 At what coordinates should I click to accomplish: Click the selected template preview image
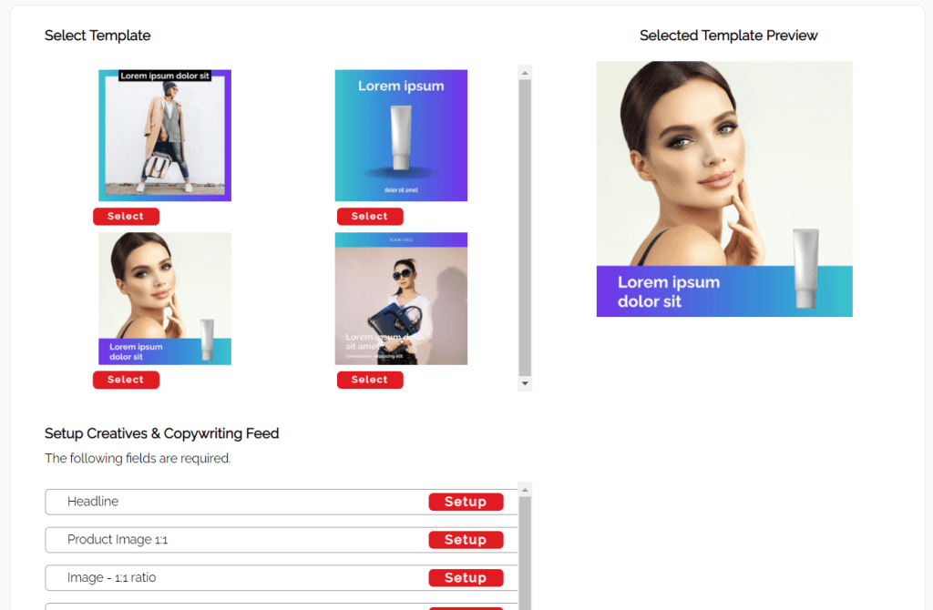[x=724, y=189]
